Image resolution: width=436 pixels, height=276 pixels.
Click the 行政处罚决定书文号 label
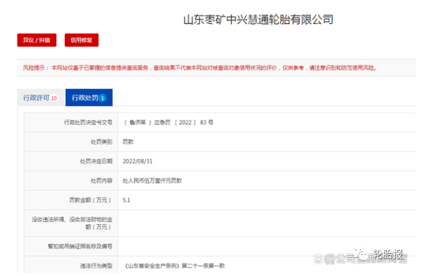pyautogui.click(x=88, y=122)
